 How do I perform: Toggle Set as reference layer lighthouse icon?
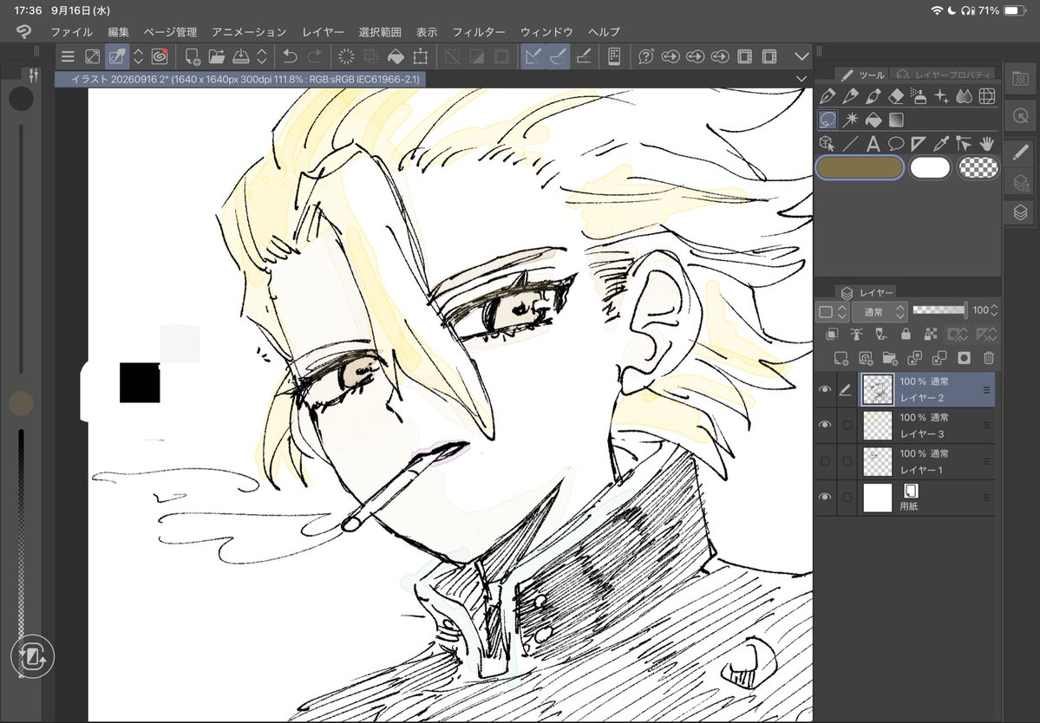(856, 334)
